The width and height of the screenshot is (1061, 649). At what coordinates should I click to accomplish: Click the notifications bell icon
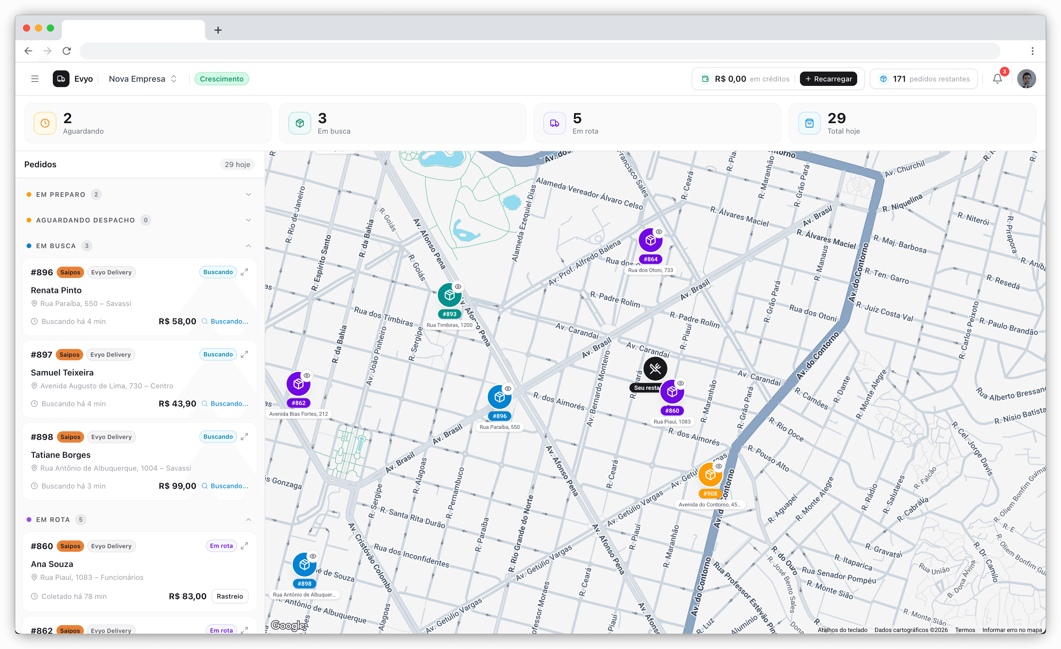tap(997, 79)
